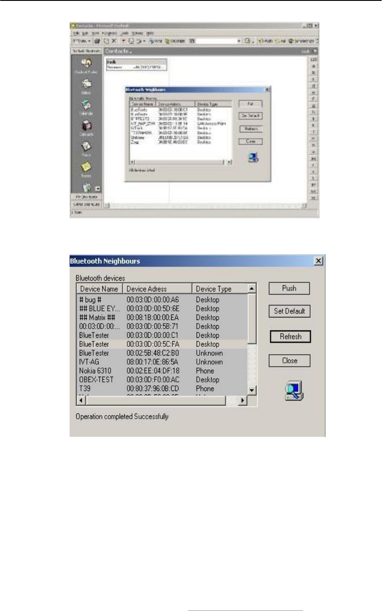Select the Contacts shortcut in Outlook bar
The image size is (382, 611).
[x=86, y=129]
